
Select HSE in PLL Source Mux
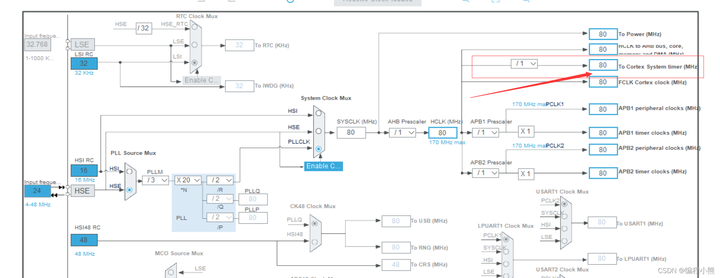point(129,190)
